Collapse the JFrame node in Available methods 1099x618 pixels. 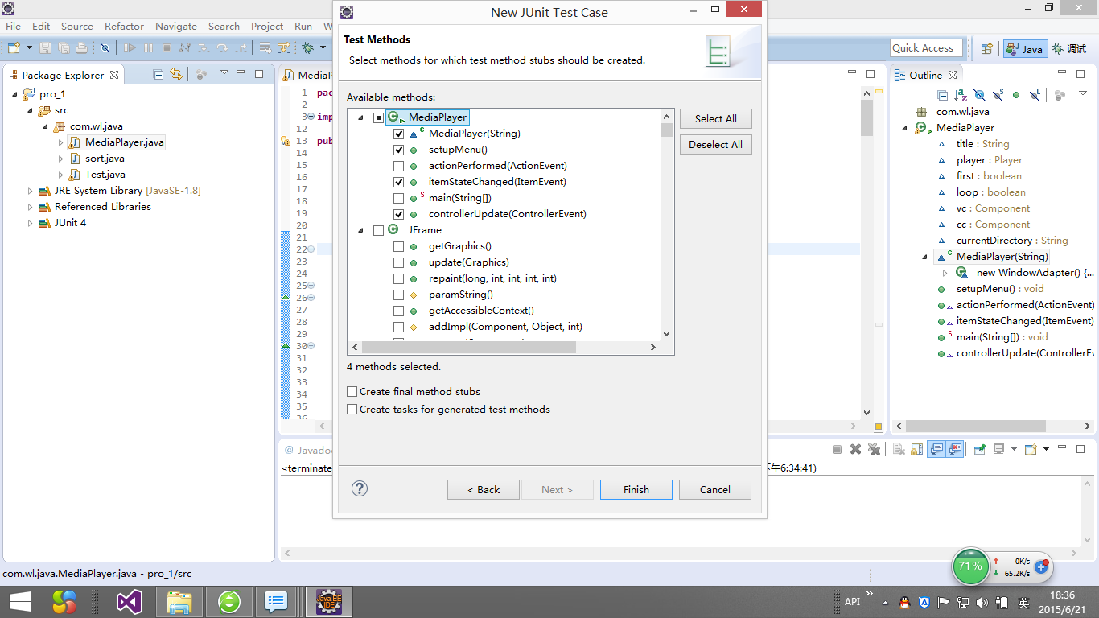click(x=360, y=230)
